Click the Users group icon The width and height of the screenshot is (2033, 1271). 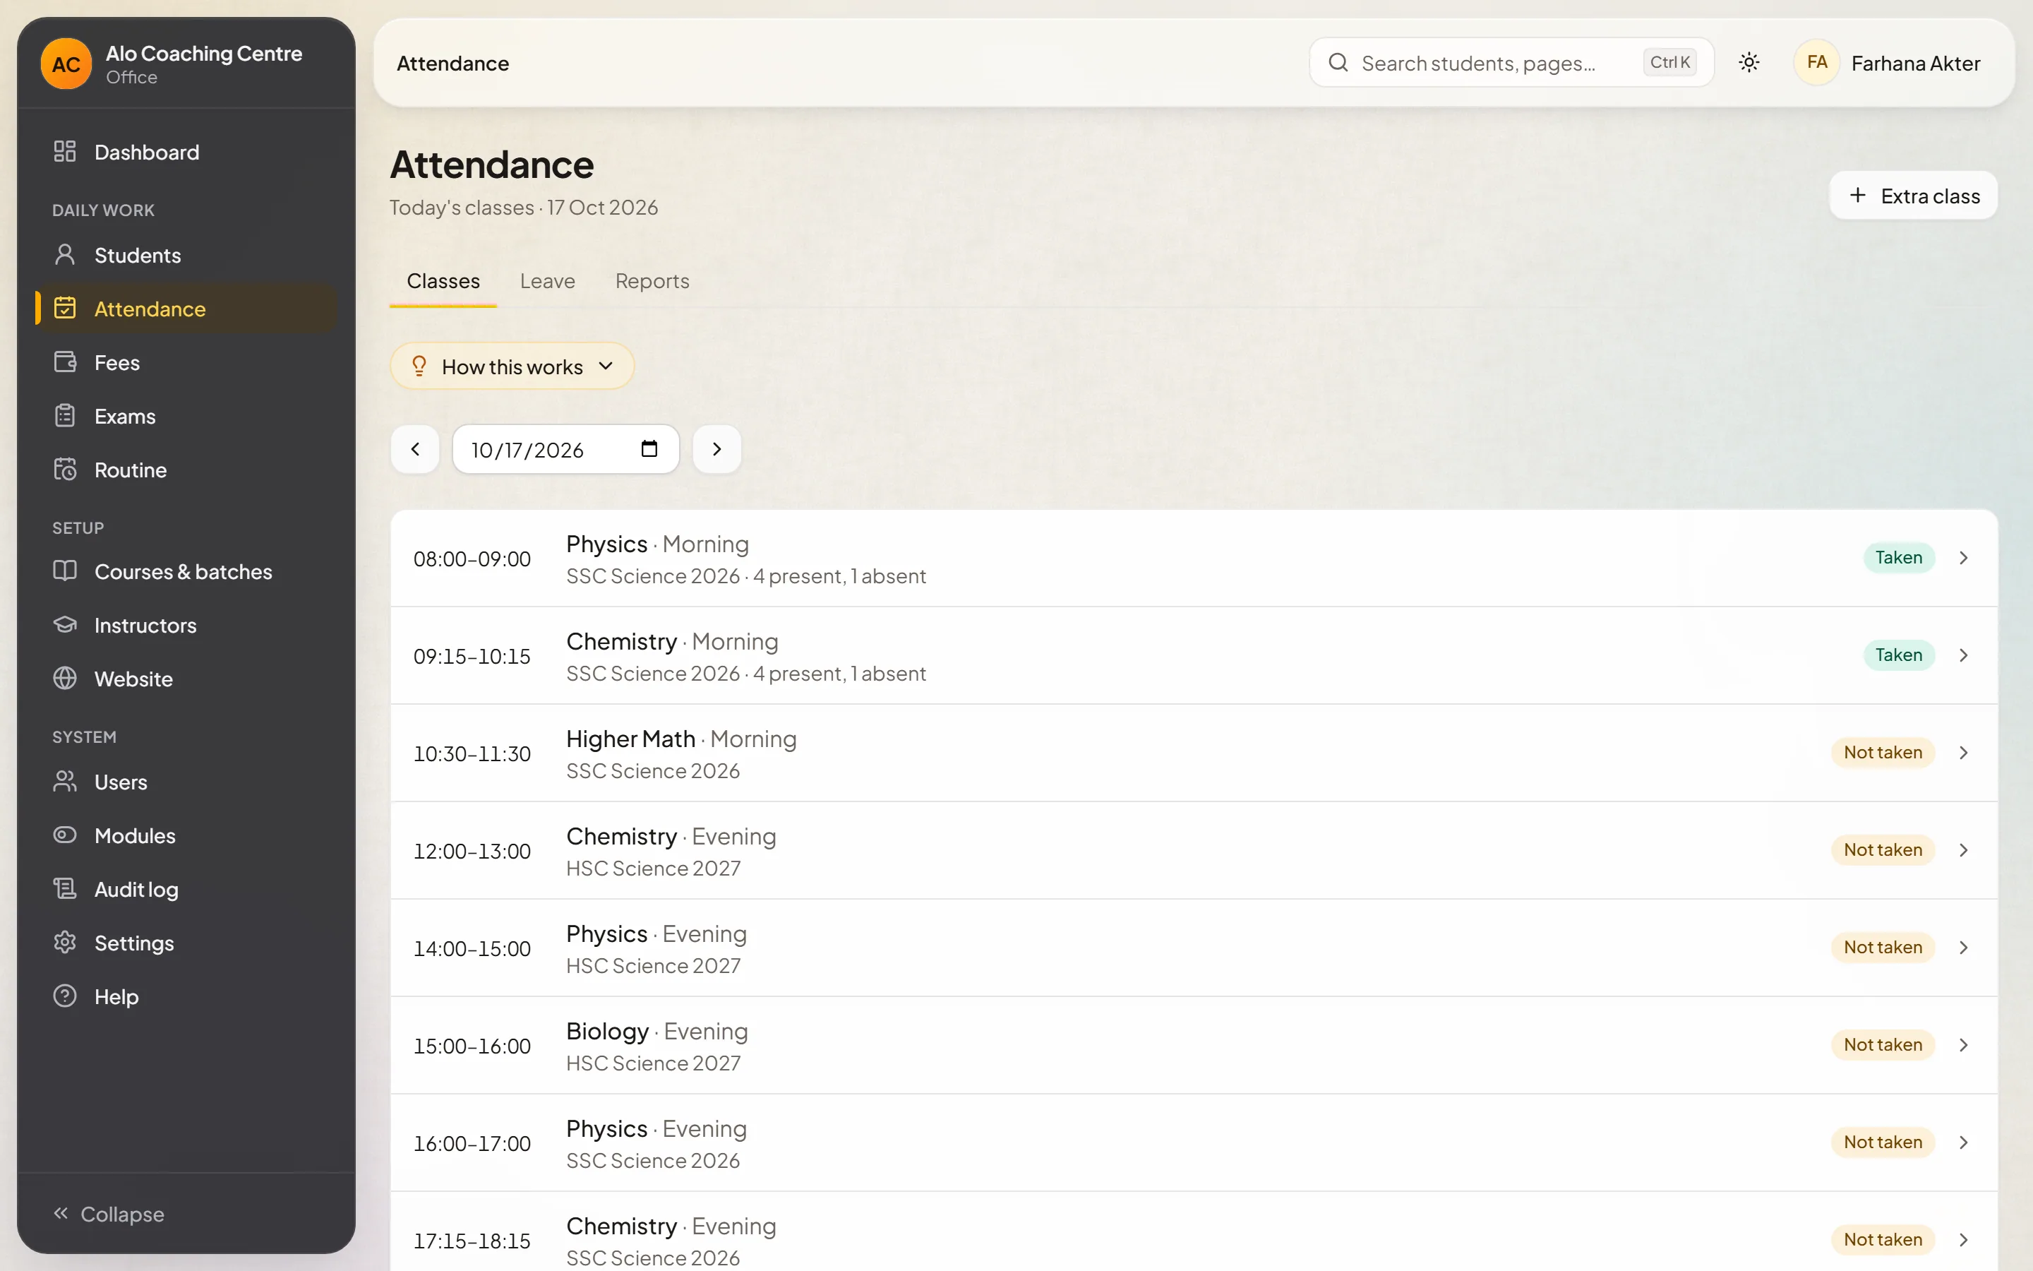coord(65,782)
